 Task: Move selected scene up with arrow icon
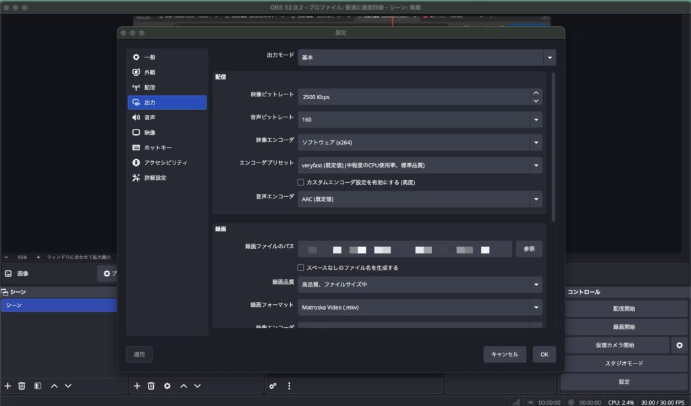coord(54,386)
